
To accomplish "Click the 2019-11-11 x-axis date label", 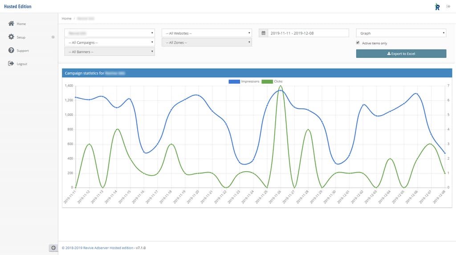I will [x=70, y=197].
